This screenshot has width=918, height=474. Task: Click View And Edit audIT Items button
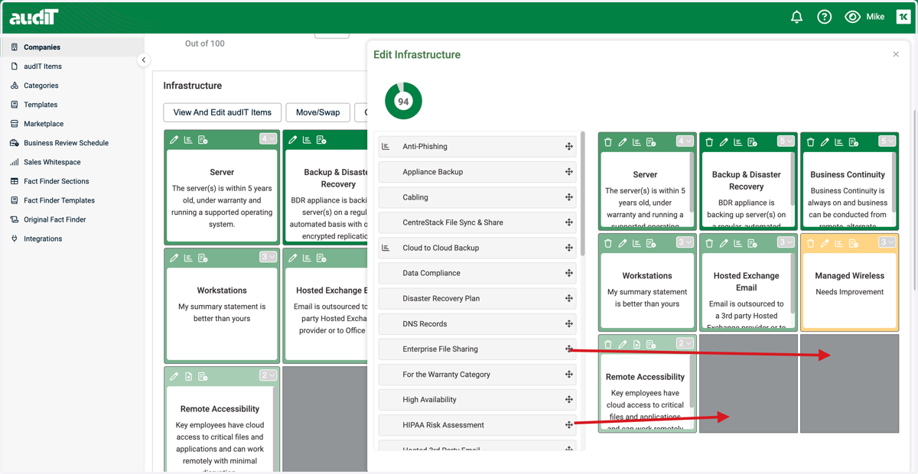coord(223,112)
